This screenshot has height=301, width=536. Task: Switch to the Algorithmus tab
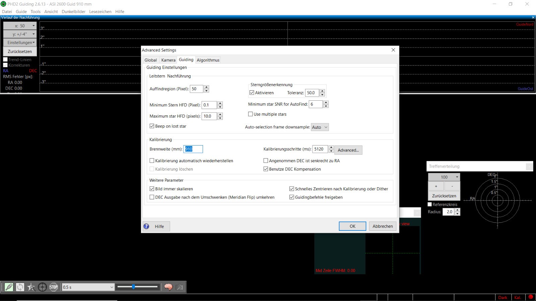point(208,60)
